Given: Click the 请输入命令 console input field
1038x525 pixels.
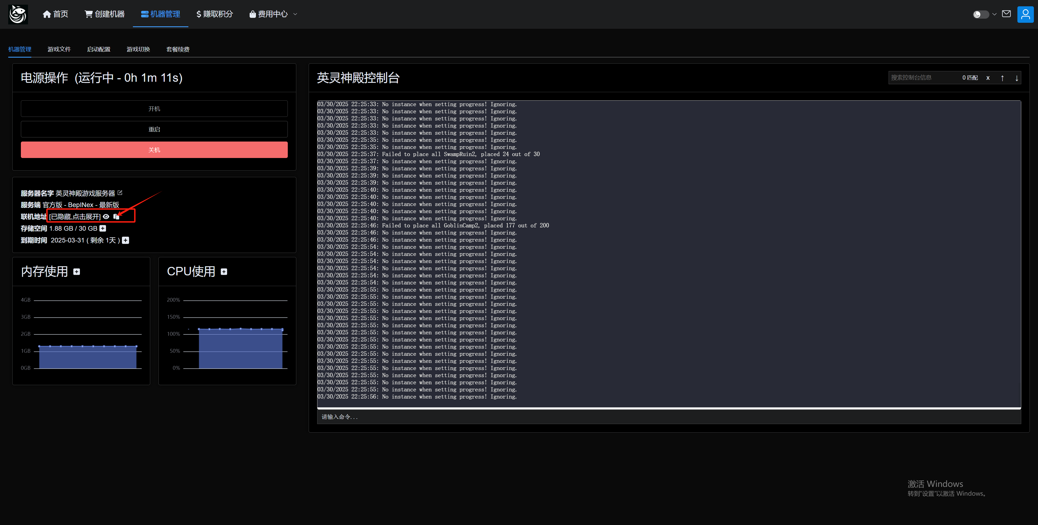Looking at the screenshot, I should coord(669,417).
